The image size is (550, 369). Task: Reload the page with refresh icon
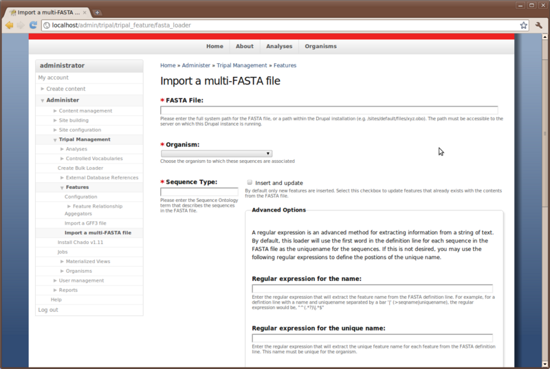point(33,25)
